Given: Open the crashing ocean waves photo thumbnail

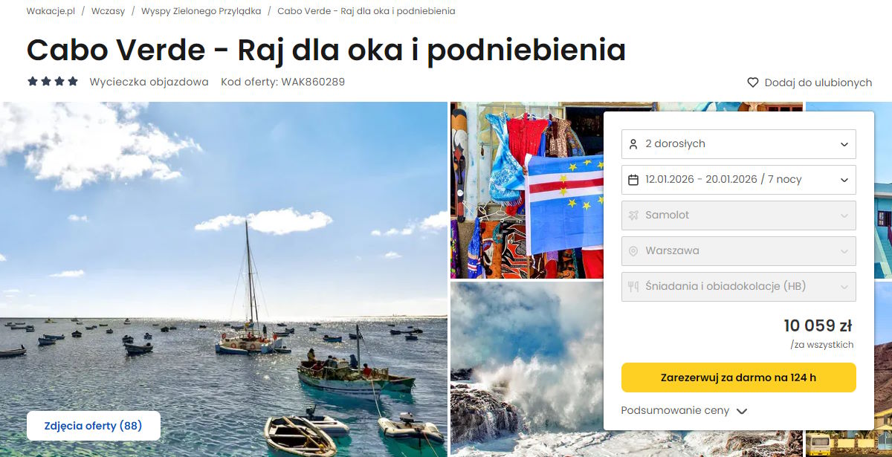Looking at the screenshot, I should 526,369.
